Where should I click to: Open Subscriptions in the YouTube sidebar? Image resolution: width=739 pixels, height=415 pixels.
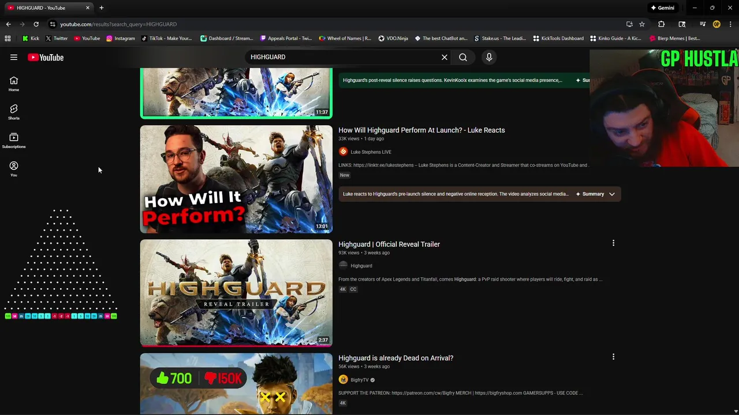coord(14,141)
